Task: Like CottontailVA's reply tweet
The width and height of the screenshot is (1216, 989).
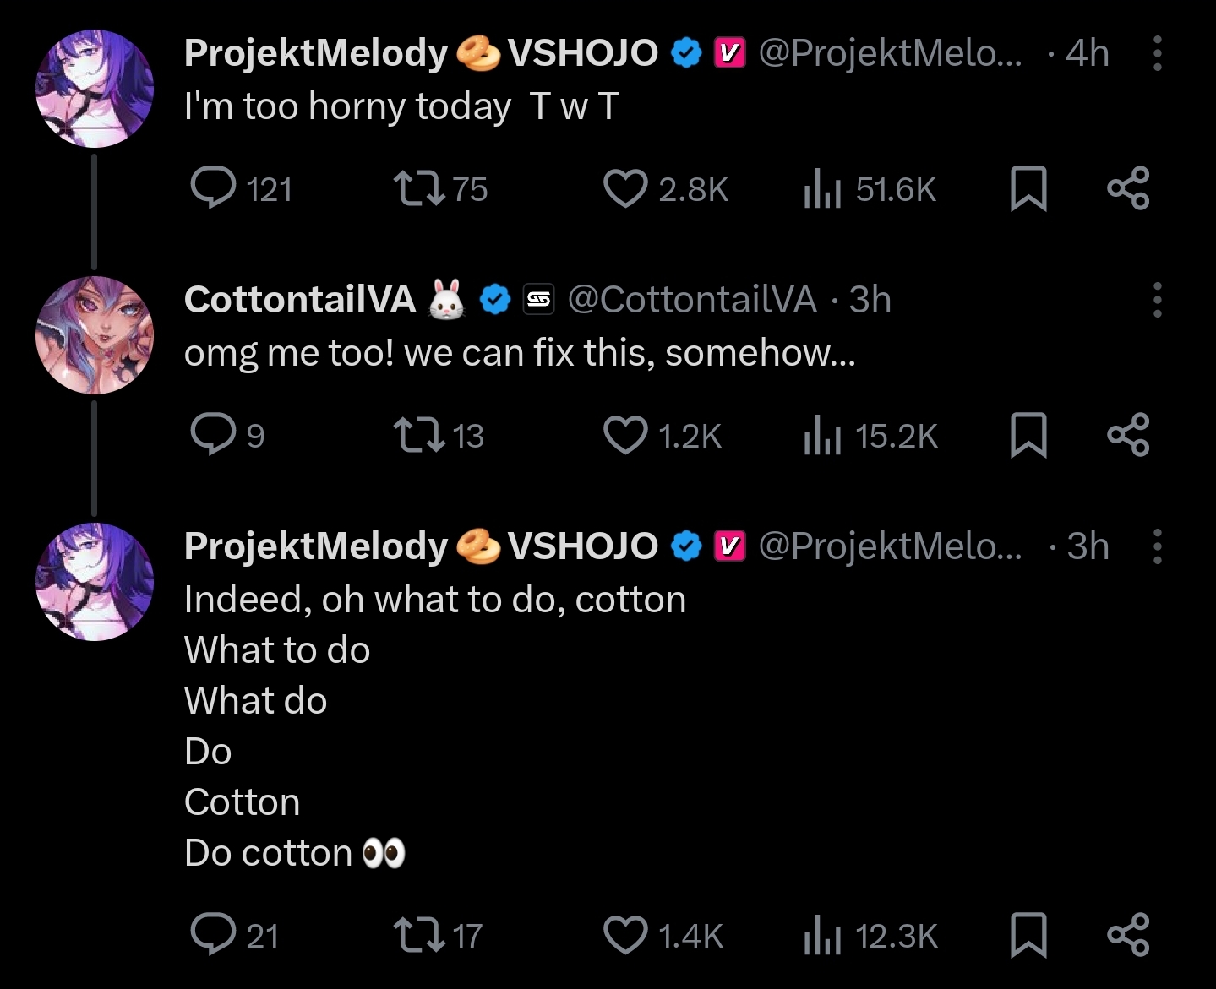Action: [625, 434]
